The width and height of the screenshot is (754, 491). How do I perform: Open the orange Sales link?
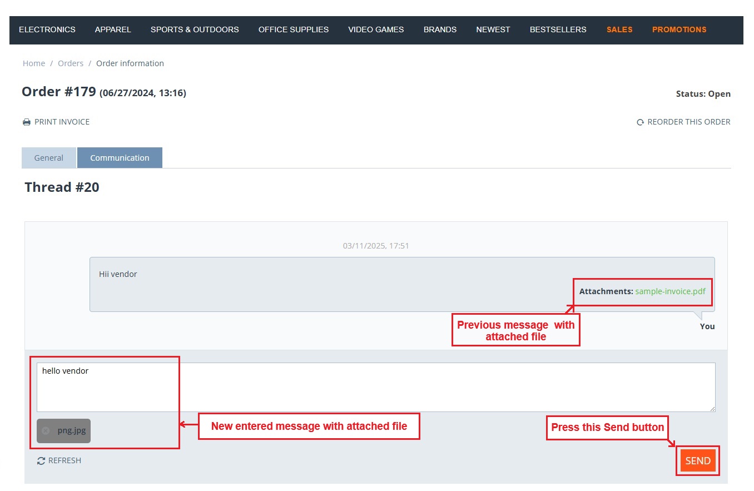pyautogui.click(x=619, y=29)
